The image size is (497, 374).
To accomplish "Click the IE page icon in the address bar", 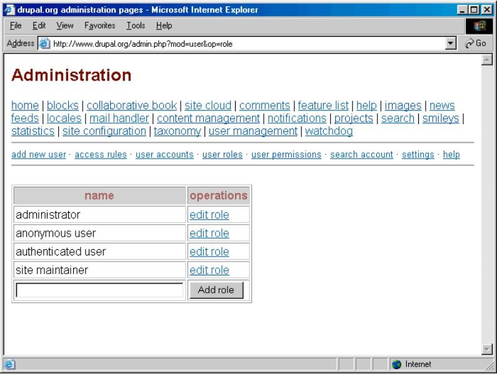I will [44, 43].
